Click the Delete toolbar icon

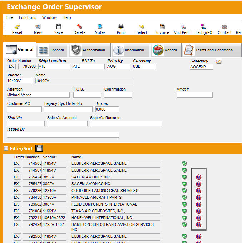click(x=79, y=29)
